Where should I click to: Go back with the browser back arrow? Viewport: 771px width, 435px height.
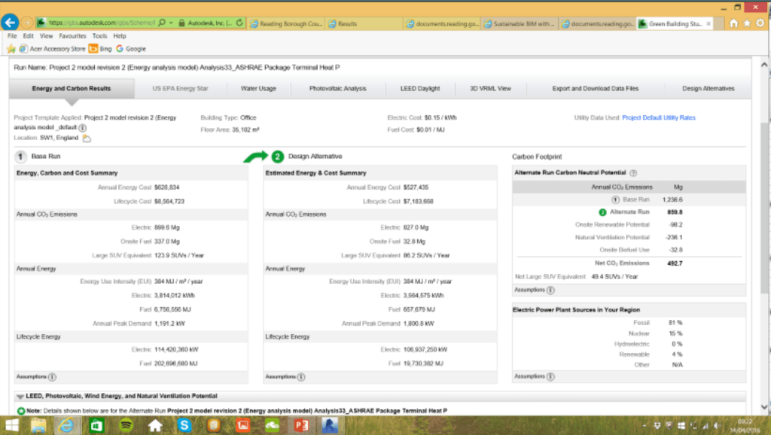point(10,22)
